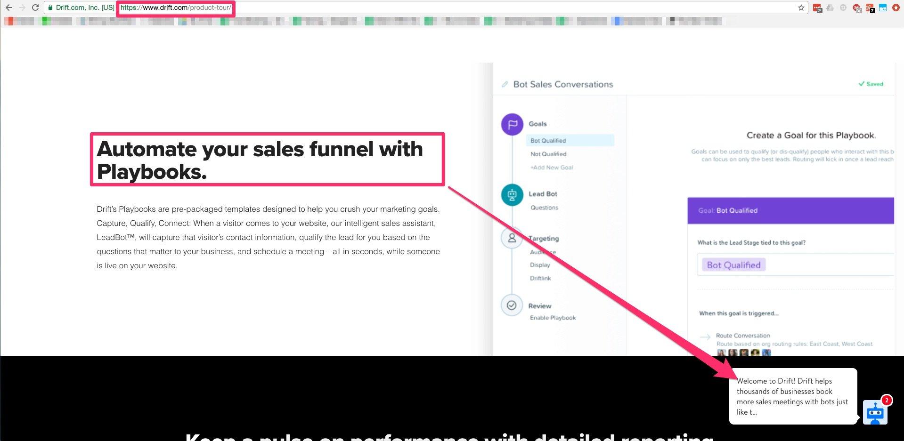
Task: Click the red notification badge showing 2
Action: [x=887, y=400]
